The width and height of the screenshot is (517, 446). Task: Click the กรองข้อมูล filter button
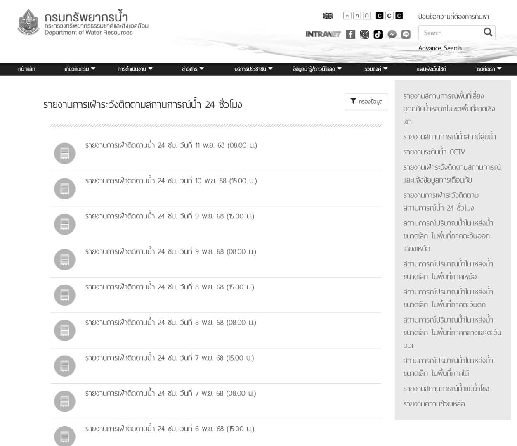[x=366, y=102]
